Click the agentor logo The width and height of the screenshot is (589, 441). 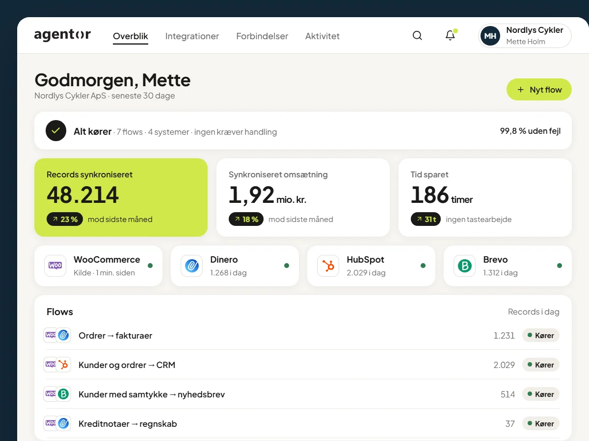(62, 35)
